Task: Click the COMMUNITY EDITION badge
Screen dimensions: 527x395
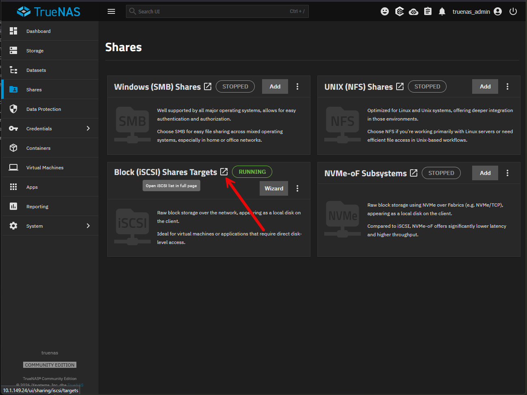Action: [50, 365]
